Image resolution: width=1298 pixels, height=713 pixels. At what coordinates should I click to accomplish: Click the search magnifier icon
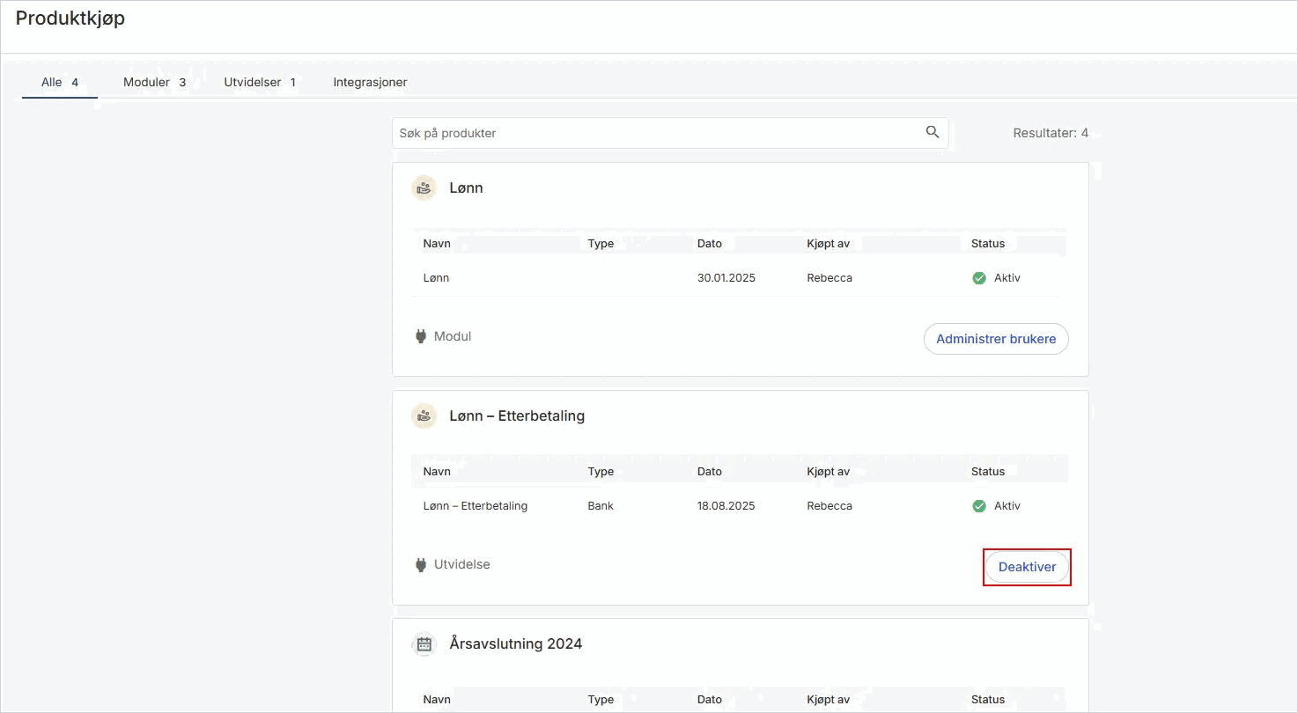click(x=933, y=133)
